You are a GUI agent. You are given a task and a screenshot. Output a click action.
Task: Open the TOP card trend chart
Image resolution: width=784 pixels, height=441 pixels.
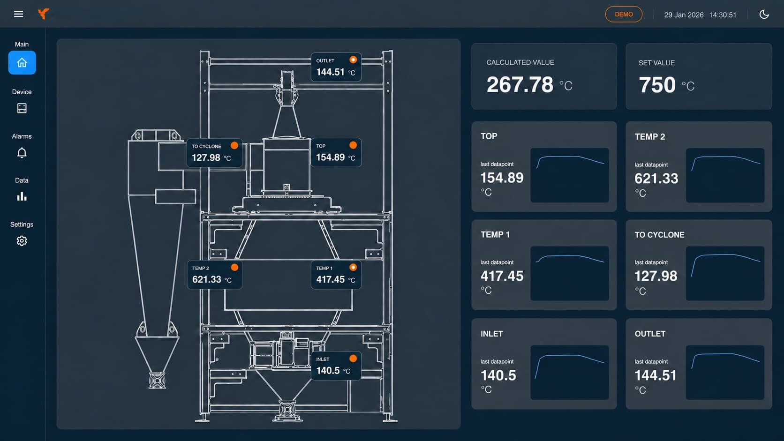pyautogui.click(x=570, y=175)
